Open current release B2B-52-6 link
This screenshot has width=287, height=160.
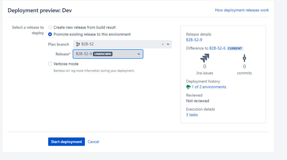[x=217, y=48]
